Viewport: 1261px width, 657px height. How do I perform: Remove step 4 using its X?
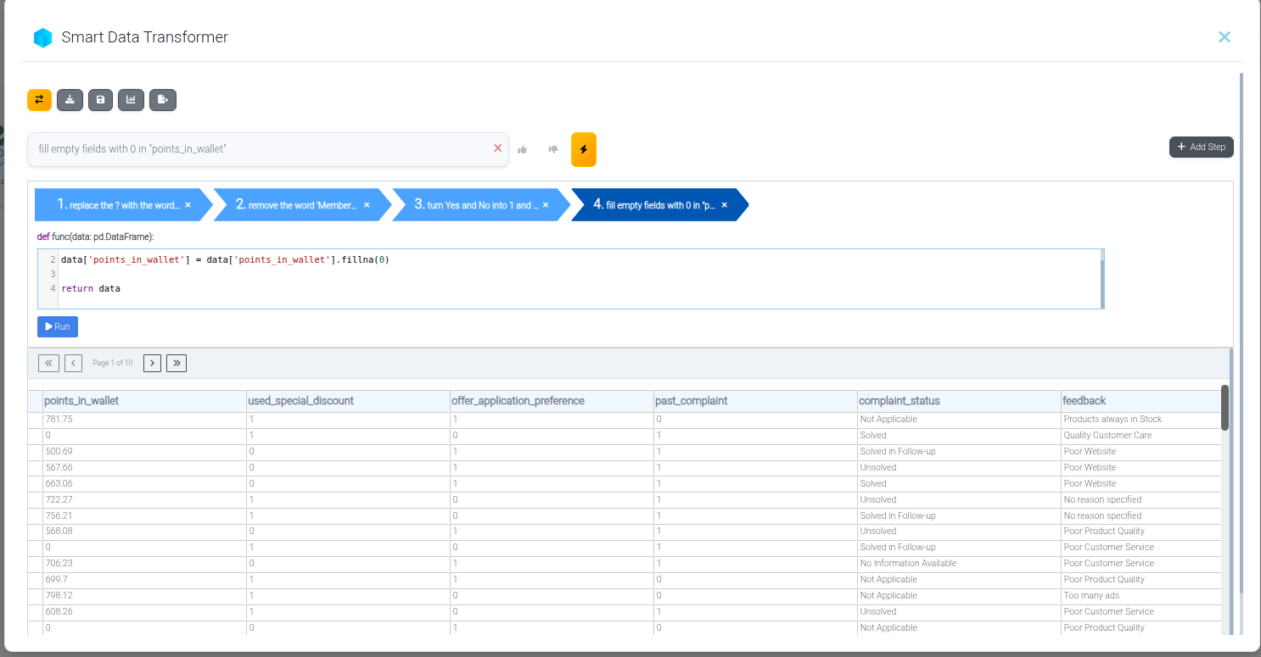click(724, 205)
